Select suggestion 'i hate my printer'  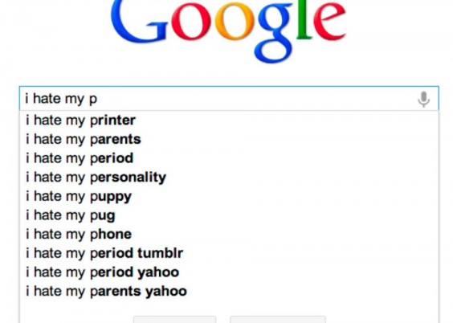point(229,121)
